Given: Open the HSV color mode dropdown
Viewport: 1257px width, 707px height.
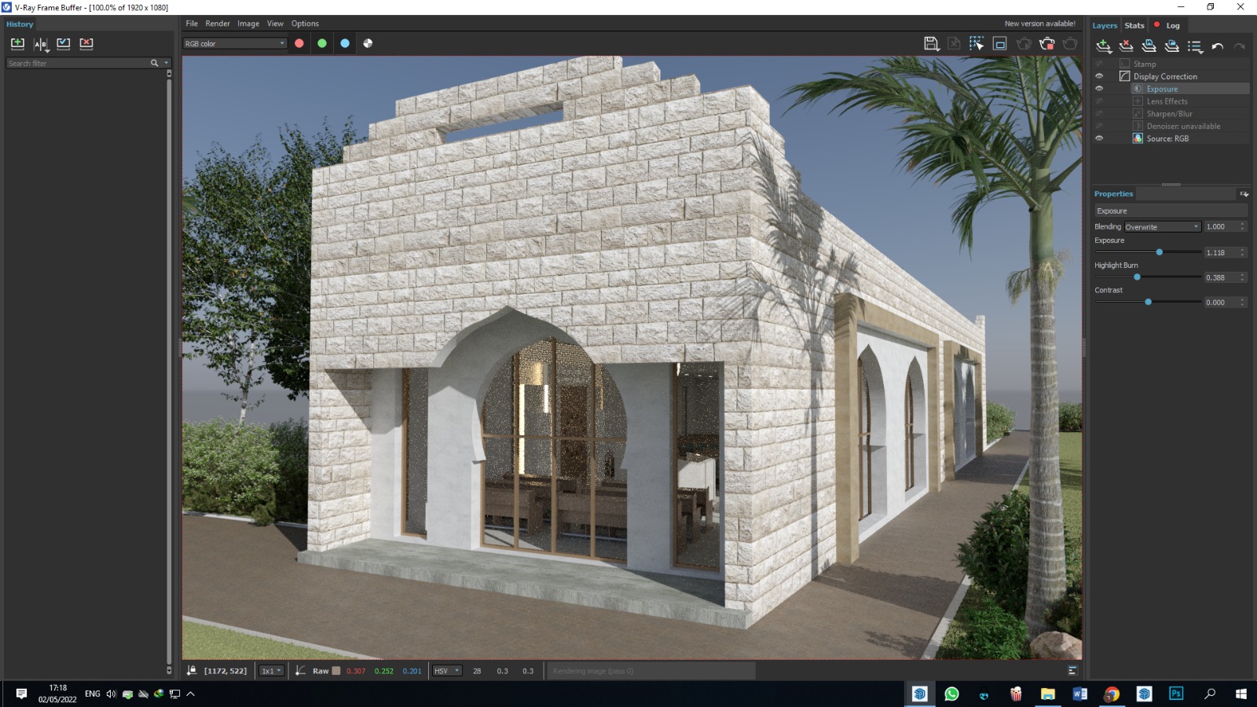Looking at the screenshot, I should (x=447, y=671).
